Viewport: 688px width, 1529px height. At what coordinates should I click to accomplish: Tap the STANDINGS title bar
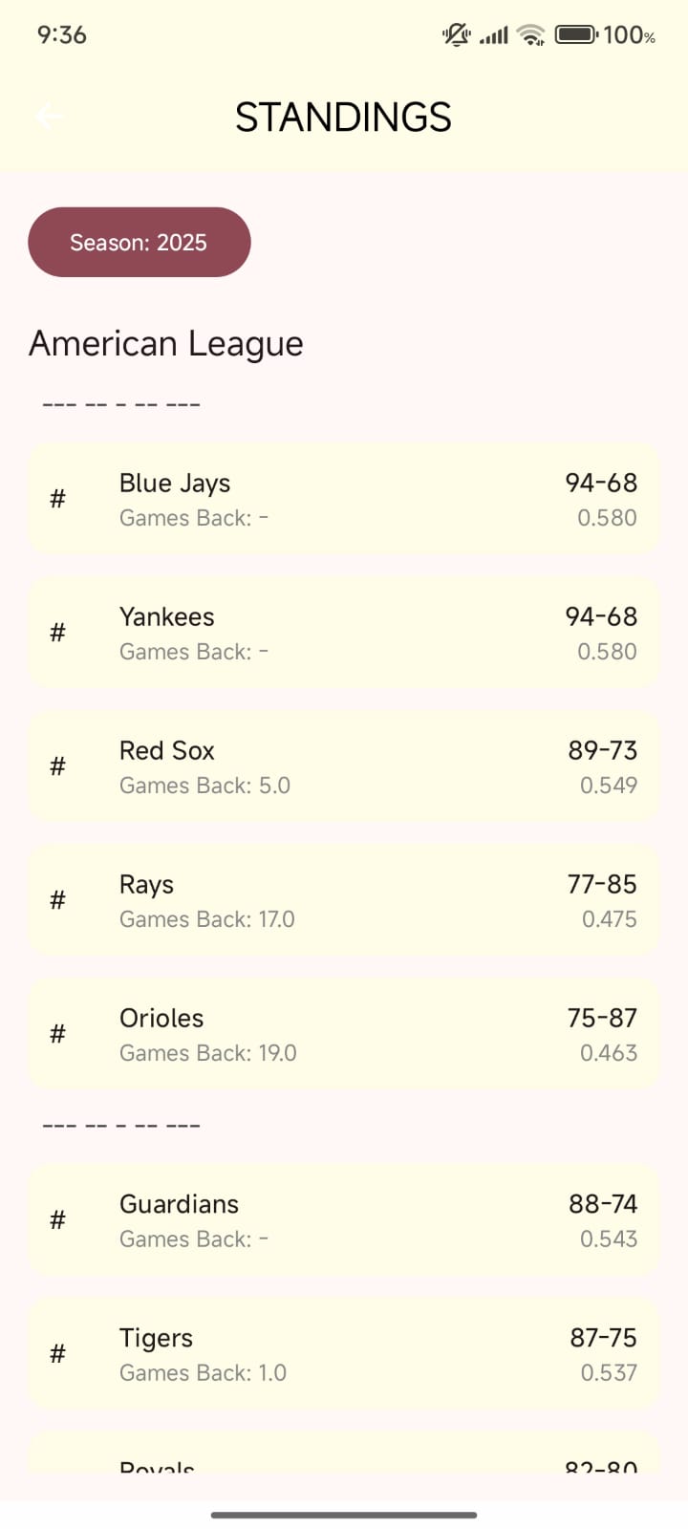[344, 117]
